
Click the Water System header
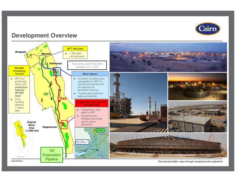click(90, 74)
